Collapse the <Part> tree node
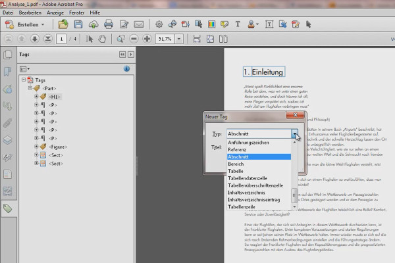The image size is (395, 263). 30,88
